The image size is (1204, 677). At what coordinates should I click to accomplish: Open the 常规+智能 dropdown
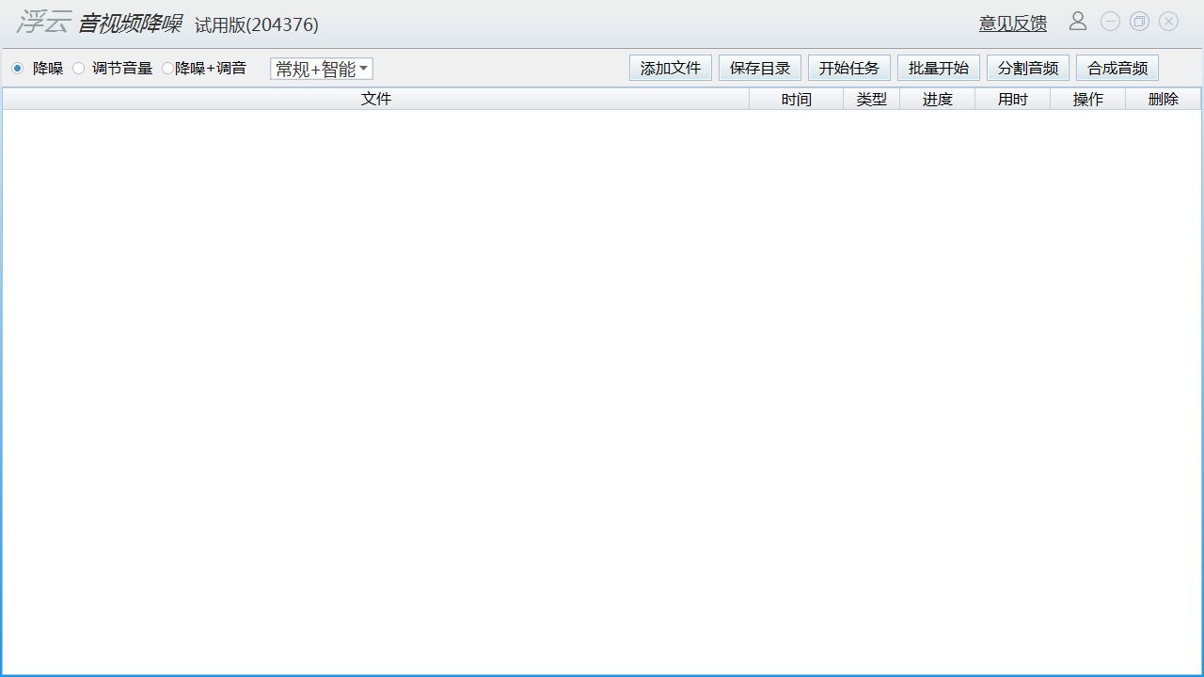(315, 68)
